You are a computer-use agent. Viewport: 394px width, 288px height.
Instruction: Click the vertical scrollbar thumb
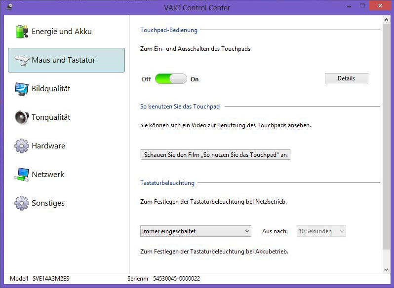(x=386, y=136)
